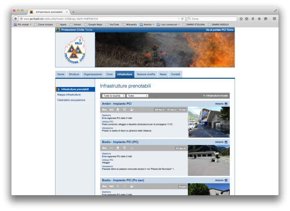Click the IAP tipo II tag
This screenshot has width=290, height=211.
159,110
